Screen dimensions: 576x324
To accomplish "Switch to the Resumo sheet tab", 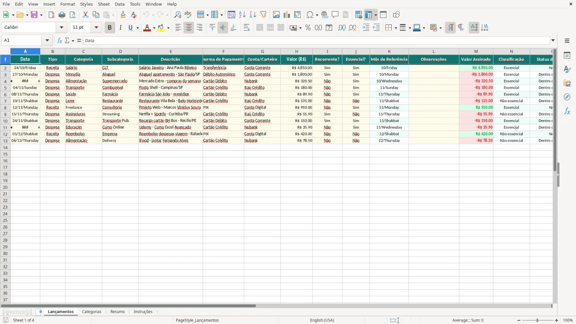I will [118, 312].
